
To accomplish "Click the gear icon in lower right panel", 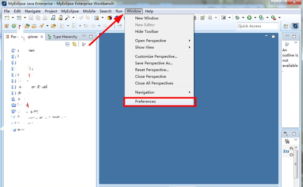I will tap(287, 141).
